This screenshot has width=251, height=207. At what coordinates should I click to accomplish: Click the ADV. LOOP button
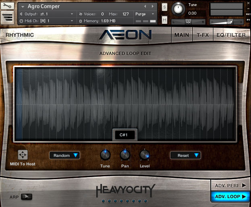point(230,197)
